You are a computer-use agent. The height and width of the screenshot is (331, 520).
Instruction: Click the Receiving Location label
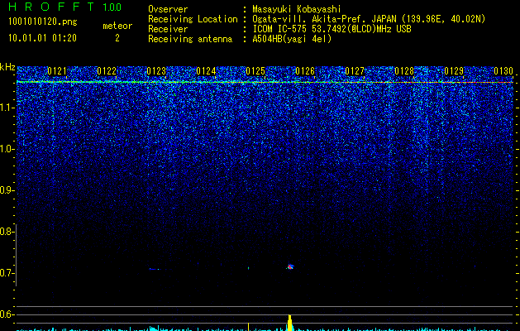193,19
